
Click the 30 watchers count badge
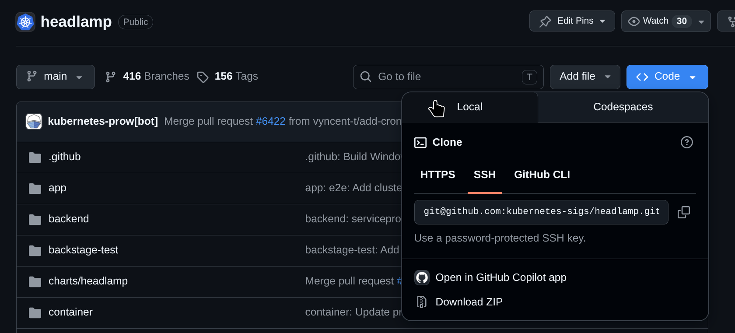[682, 21]
